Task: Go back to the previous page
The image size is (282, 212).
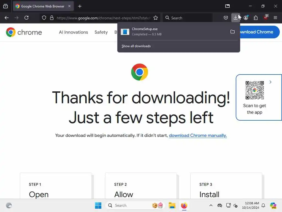Action: coord(7,18)
